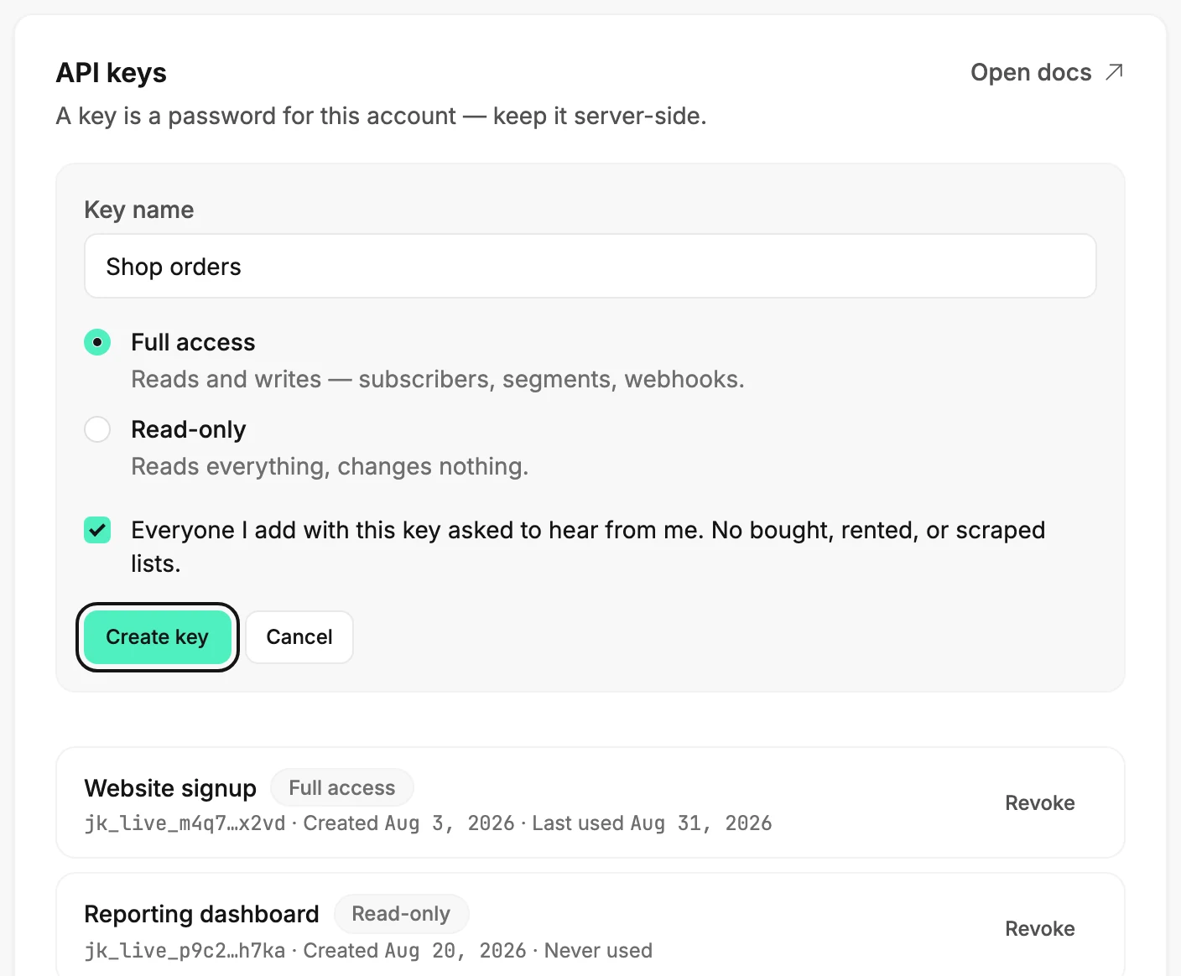Screen dimensions: 1181x976
Task: Click the 'Full access' badge on Website signup
Action: click(x=342, y=788)
